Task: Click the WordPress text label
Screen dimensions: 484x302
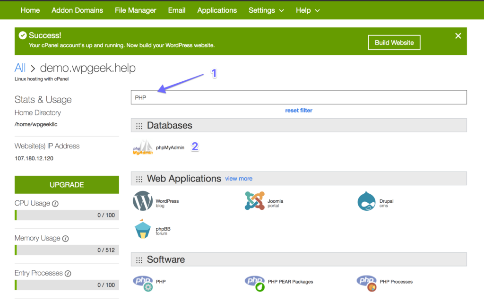Action: click(167, 201)
